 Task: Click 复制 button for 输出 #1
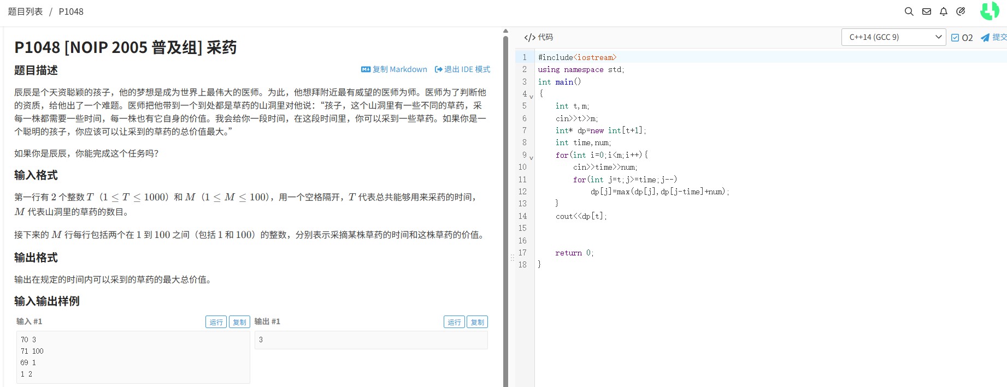pyautogui.click(x=478, y=322)
